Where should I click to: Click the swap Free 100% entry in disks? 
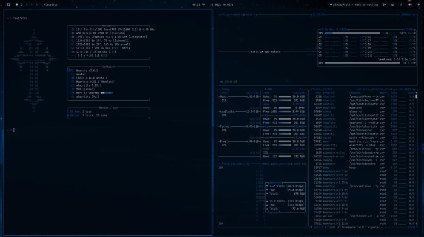(x=284, y=112)
